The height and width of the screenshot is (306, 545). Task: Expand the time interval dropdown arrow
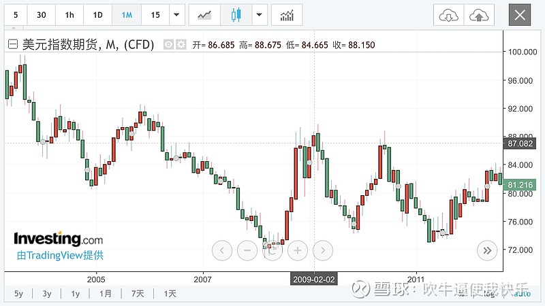177,14
